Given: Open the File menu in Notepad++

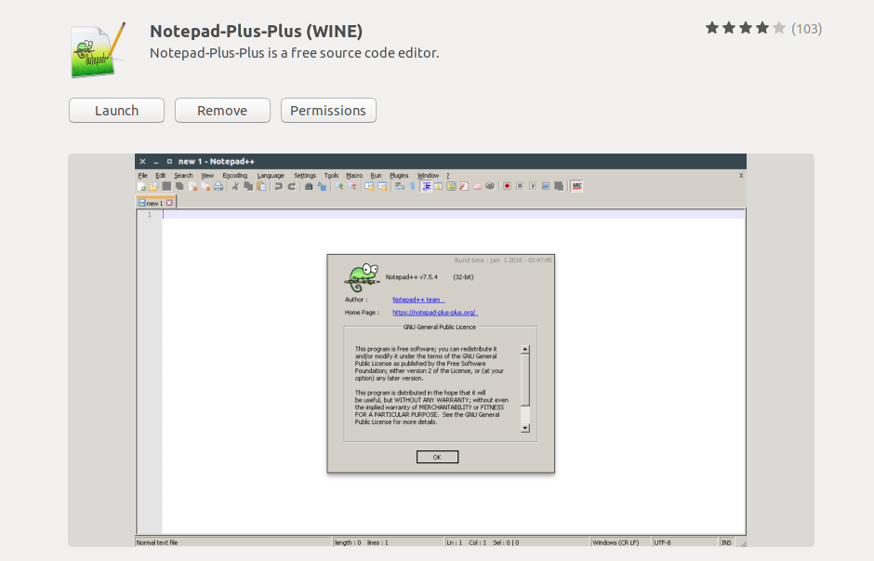Looking at the screenshot, I should 142,175.
